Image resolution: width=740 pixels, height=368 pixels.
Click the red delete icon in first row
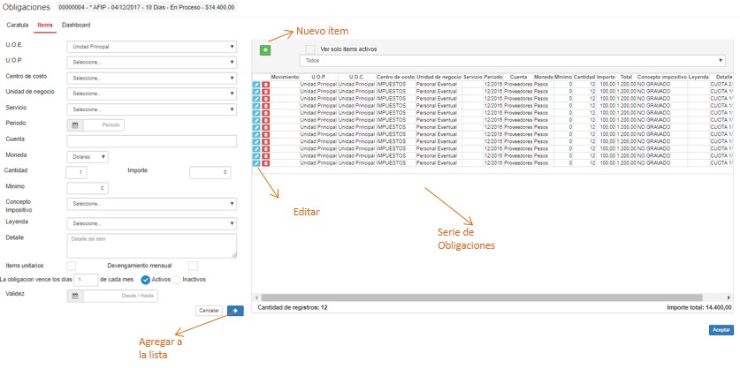266,85
